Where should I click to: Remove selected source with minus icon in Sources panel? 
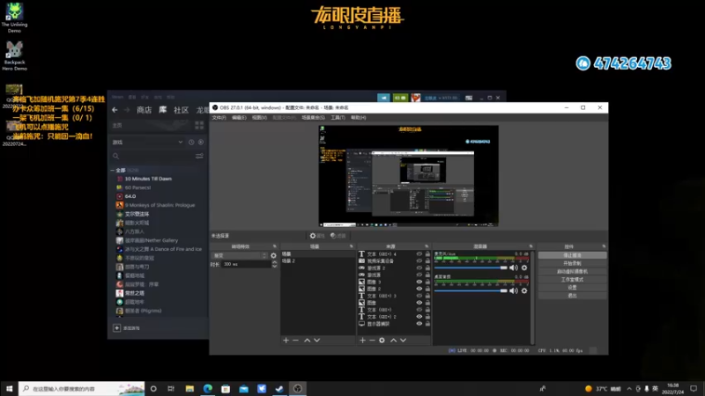372,341
